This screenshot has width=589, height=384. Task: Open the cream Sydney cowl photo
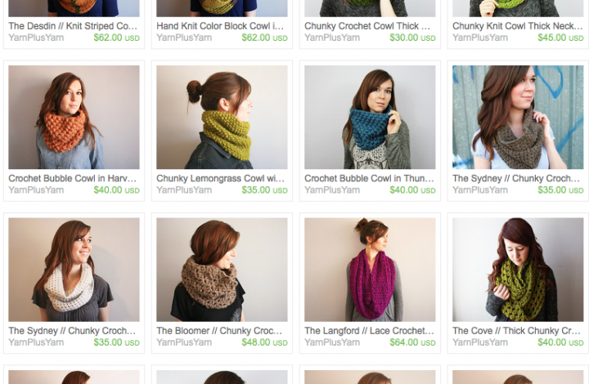(74, 270)
